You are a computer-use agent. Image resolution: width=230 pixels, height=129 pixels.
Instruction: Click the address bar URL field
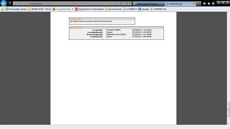click(x=68, y=4)
